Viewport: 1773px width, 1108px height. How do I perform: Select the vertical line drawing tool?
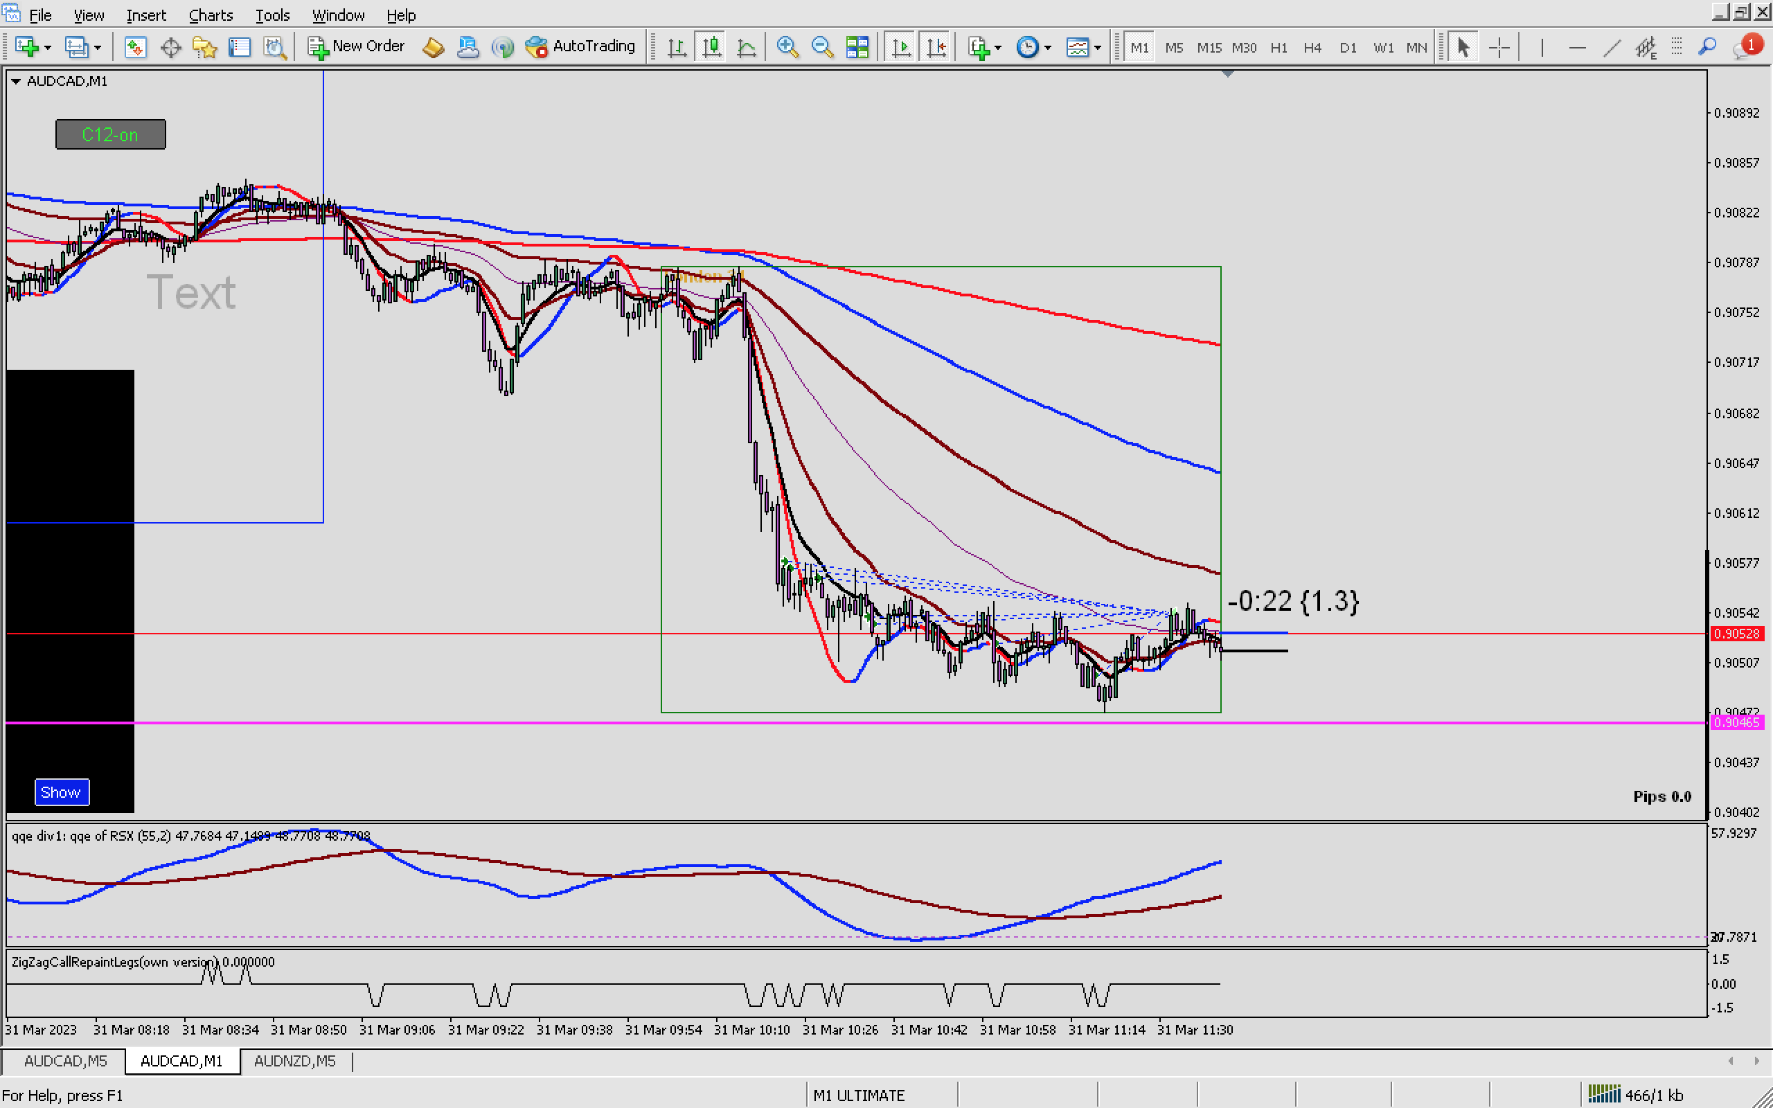point(1542,48)
